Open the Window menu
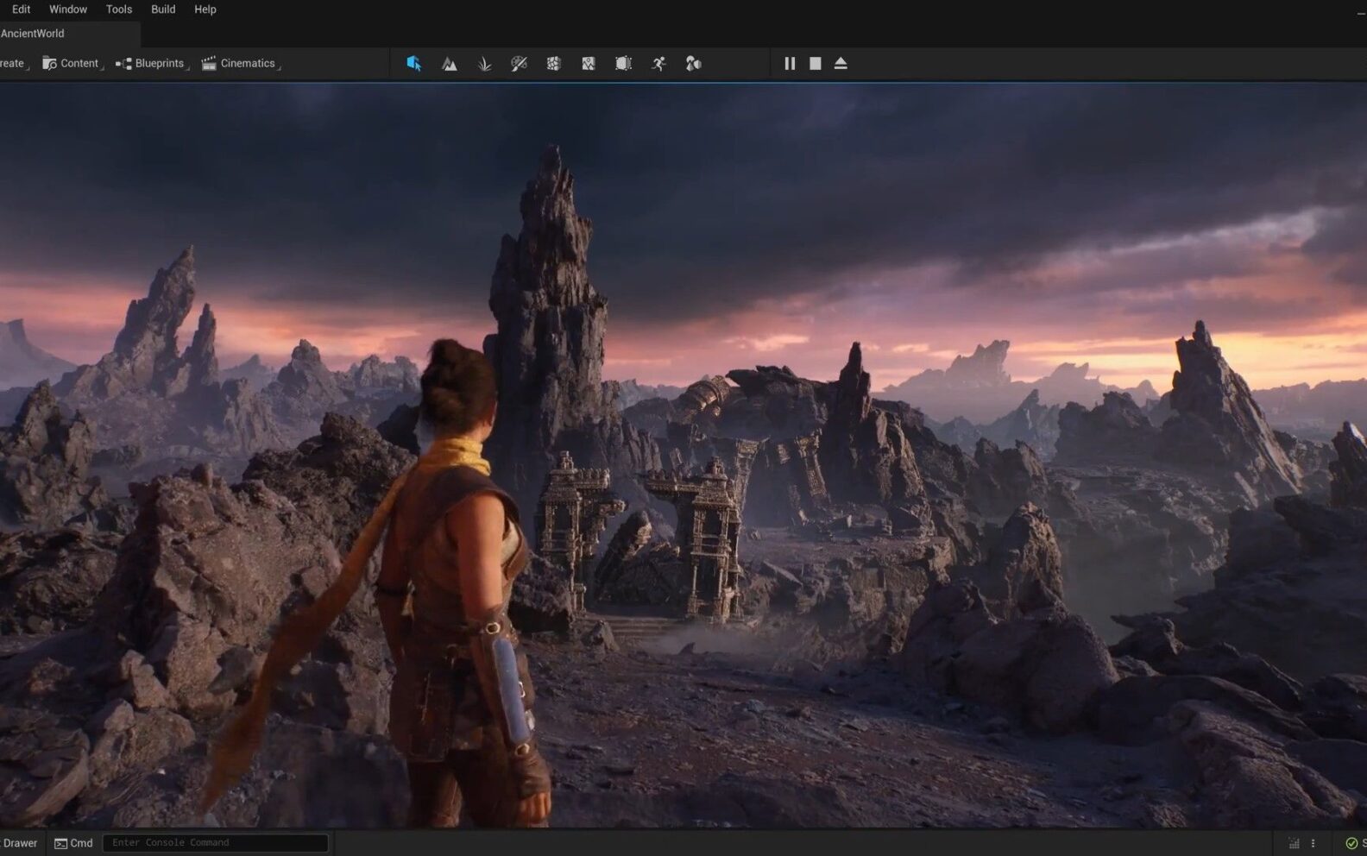The height and width of the screenshot is (856, 1367). (68, 9)
